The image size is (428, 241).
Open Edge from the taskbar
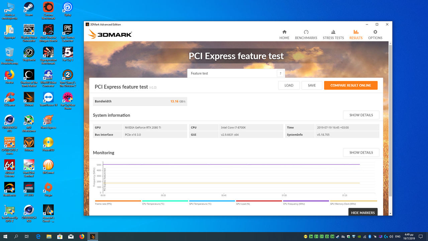pos(38,236)
